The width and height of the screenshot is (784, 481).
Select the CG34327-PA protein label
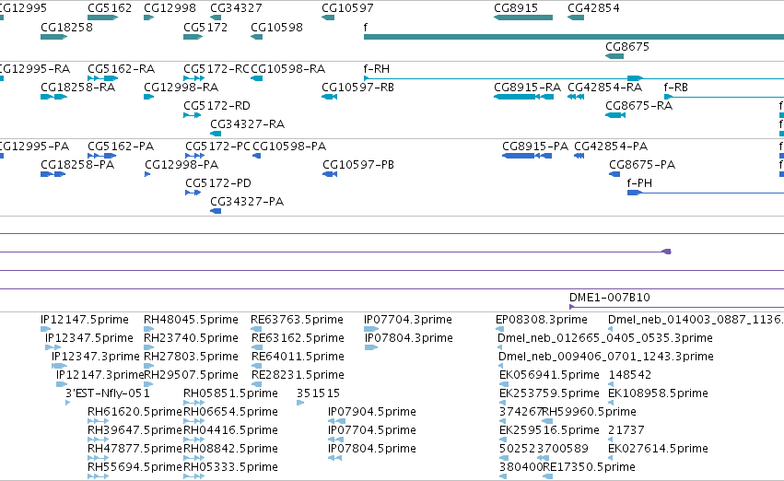point(247,202)
